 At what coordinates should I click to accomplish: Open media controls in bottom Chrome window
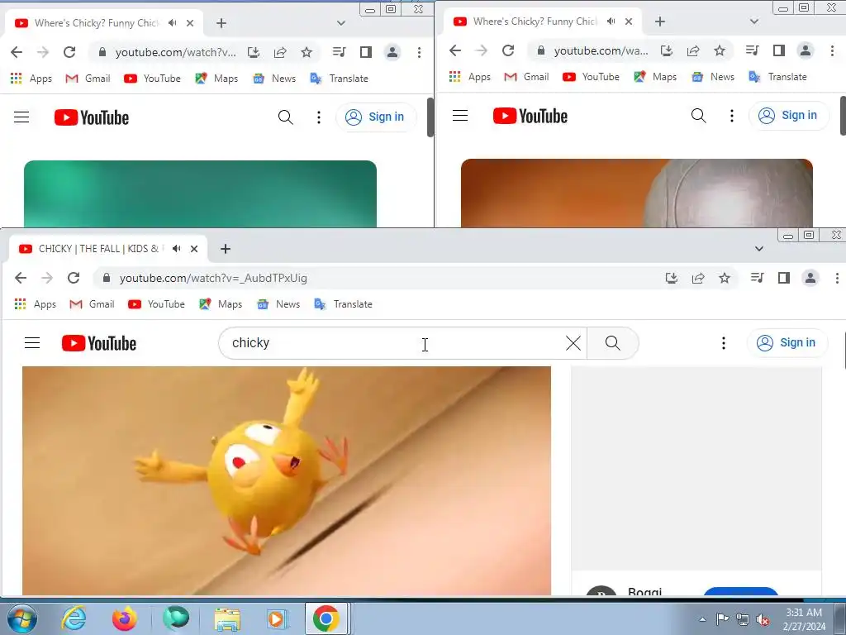(758, 278)
